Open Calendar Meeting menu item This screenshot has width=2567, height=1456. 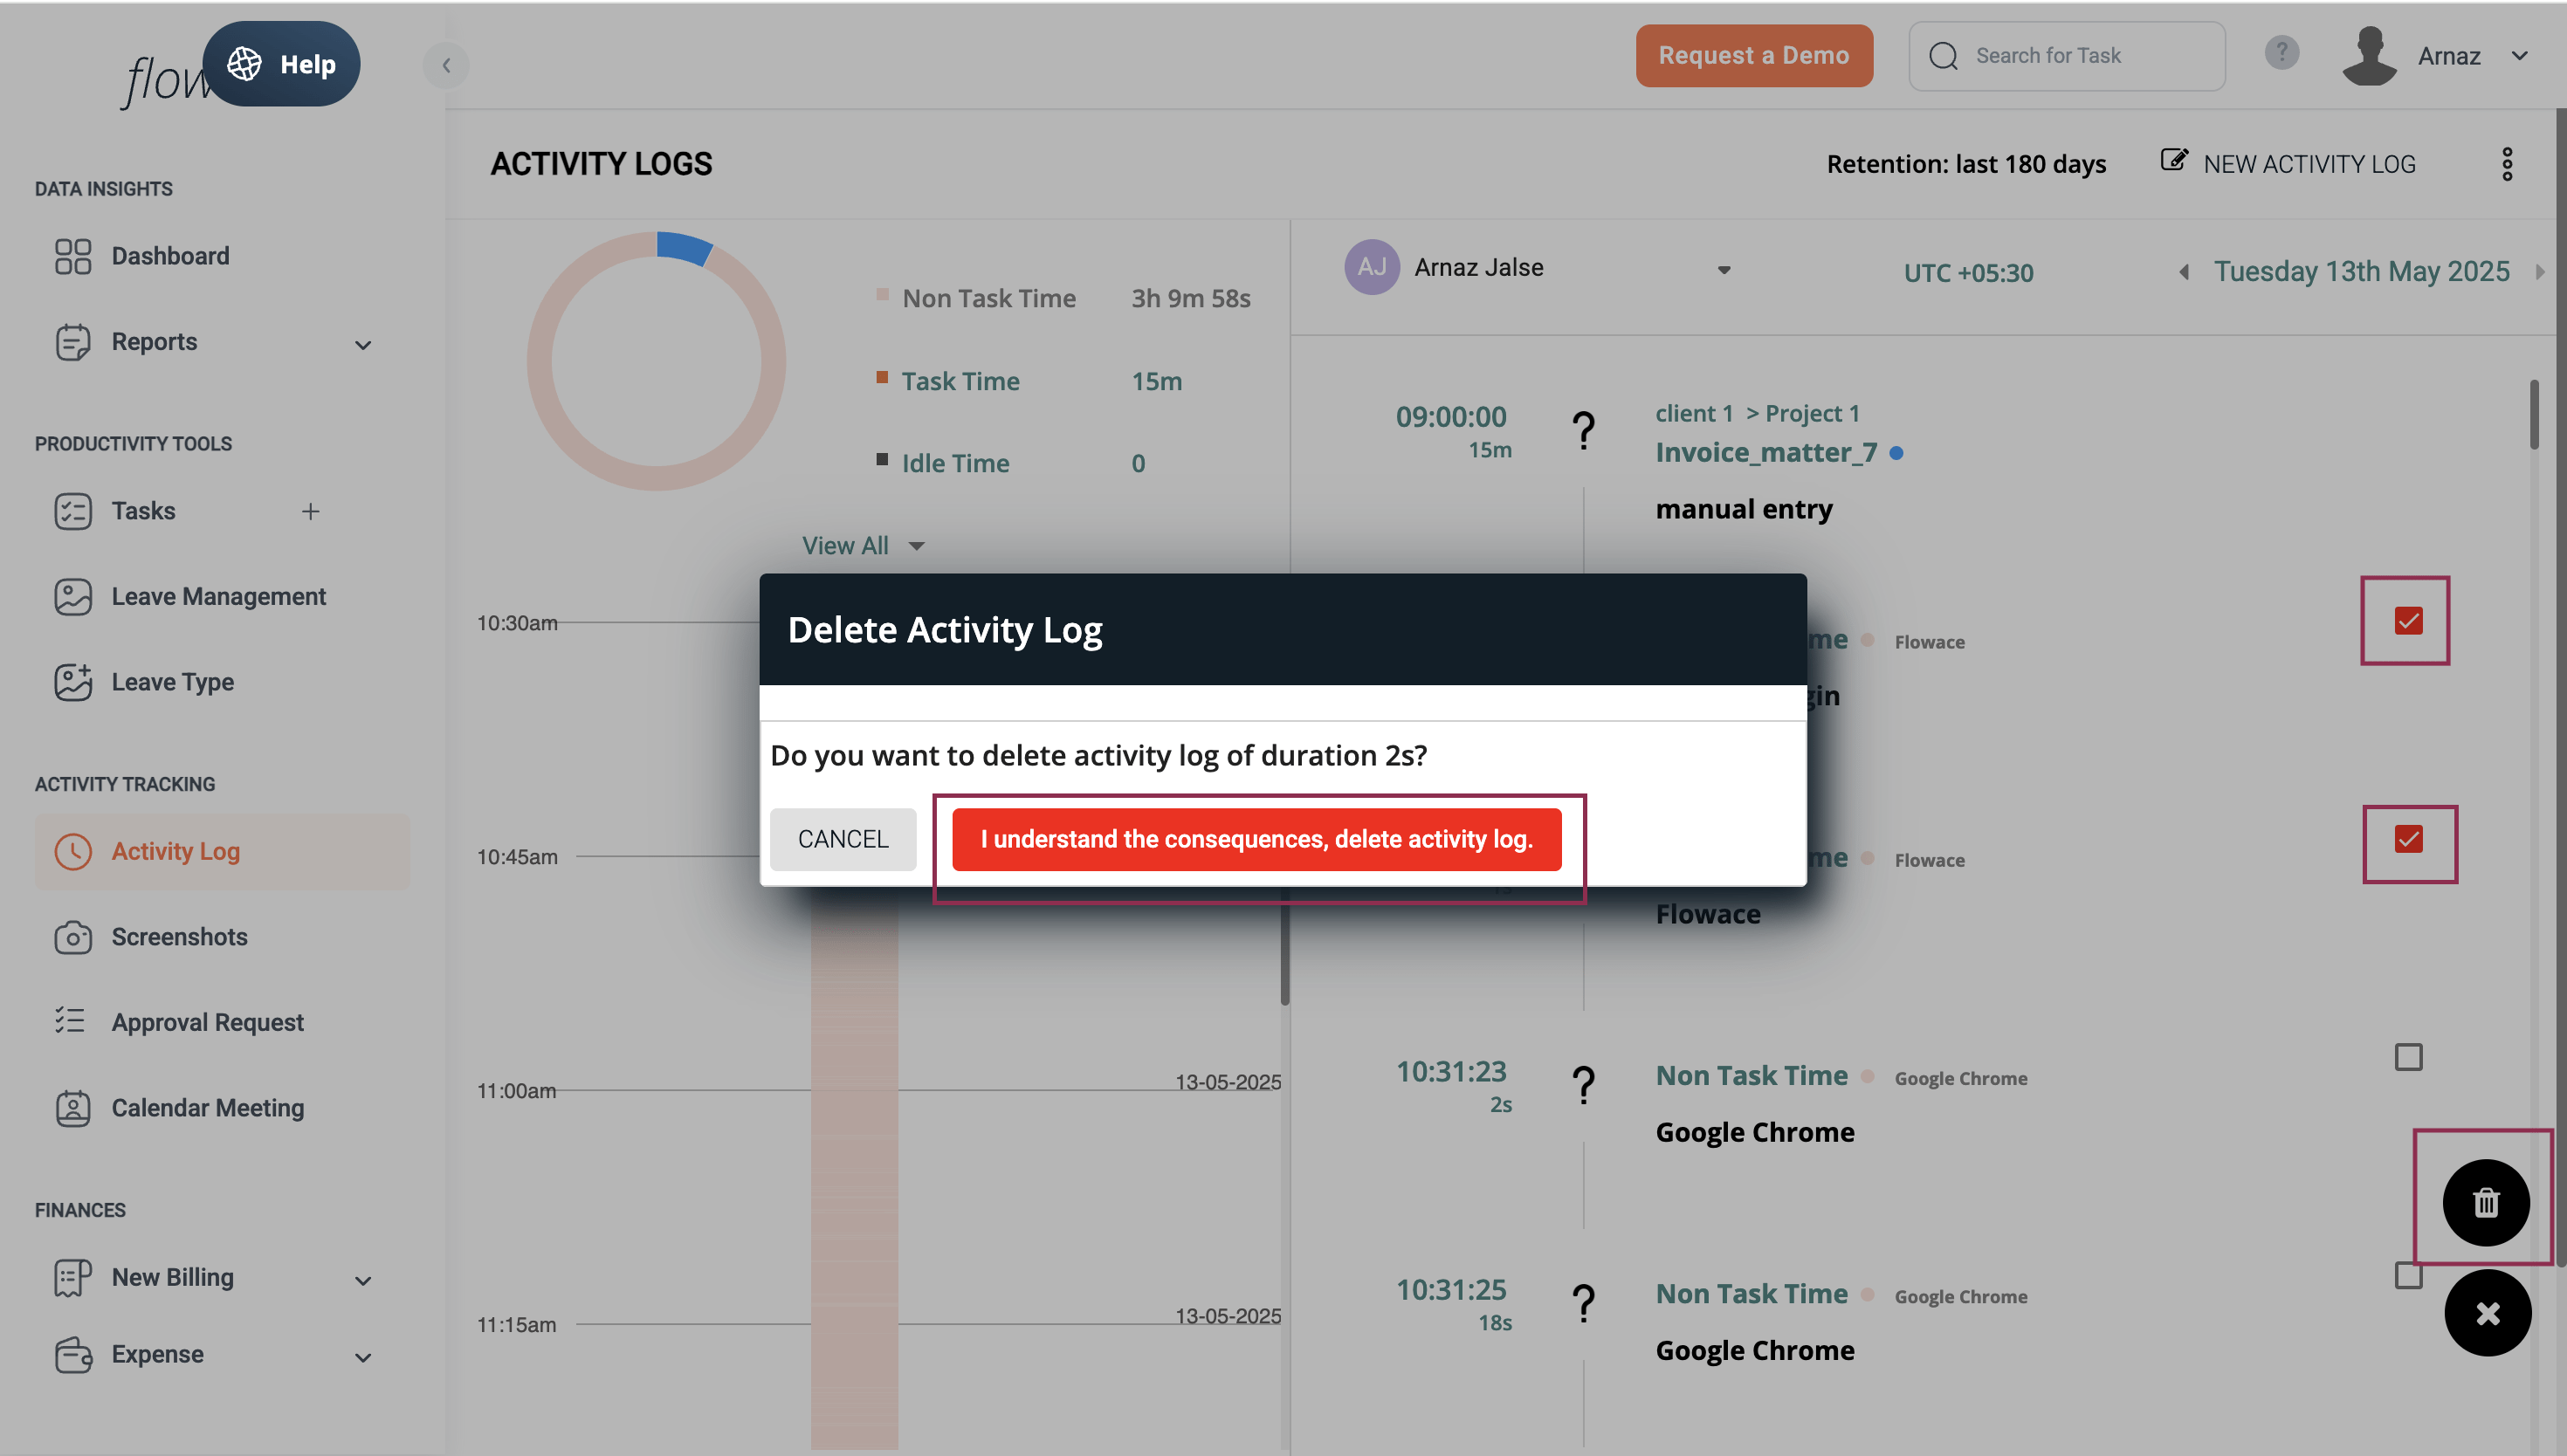(x=207, y=1108)
